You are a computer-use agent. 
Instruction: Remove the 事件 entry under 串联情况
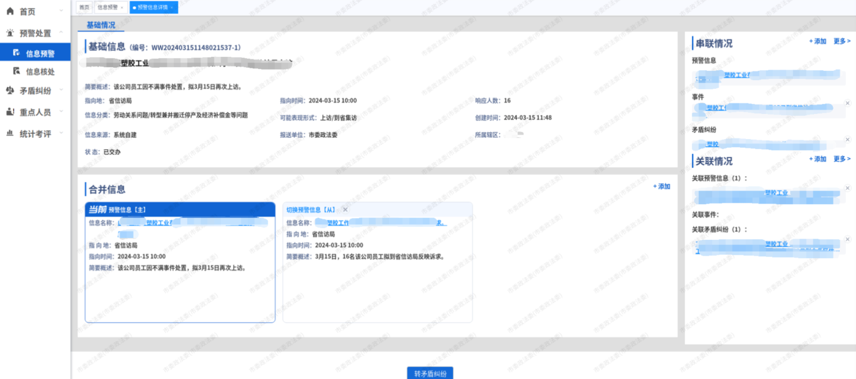[x=847, y=103]
